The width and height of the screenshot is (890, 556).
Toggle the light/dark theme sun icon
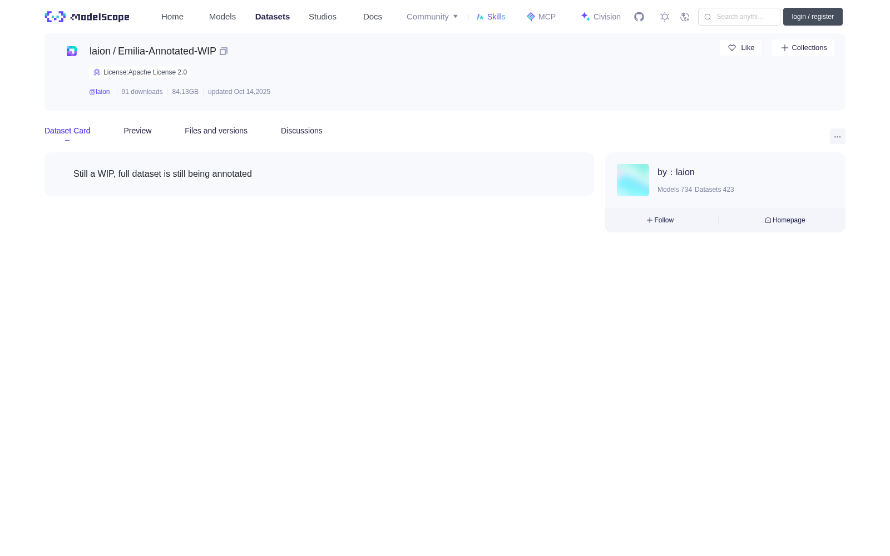pos(665,17)
